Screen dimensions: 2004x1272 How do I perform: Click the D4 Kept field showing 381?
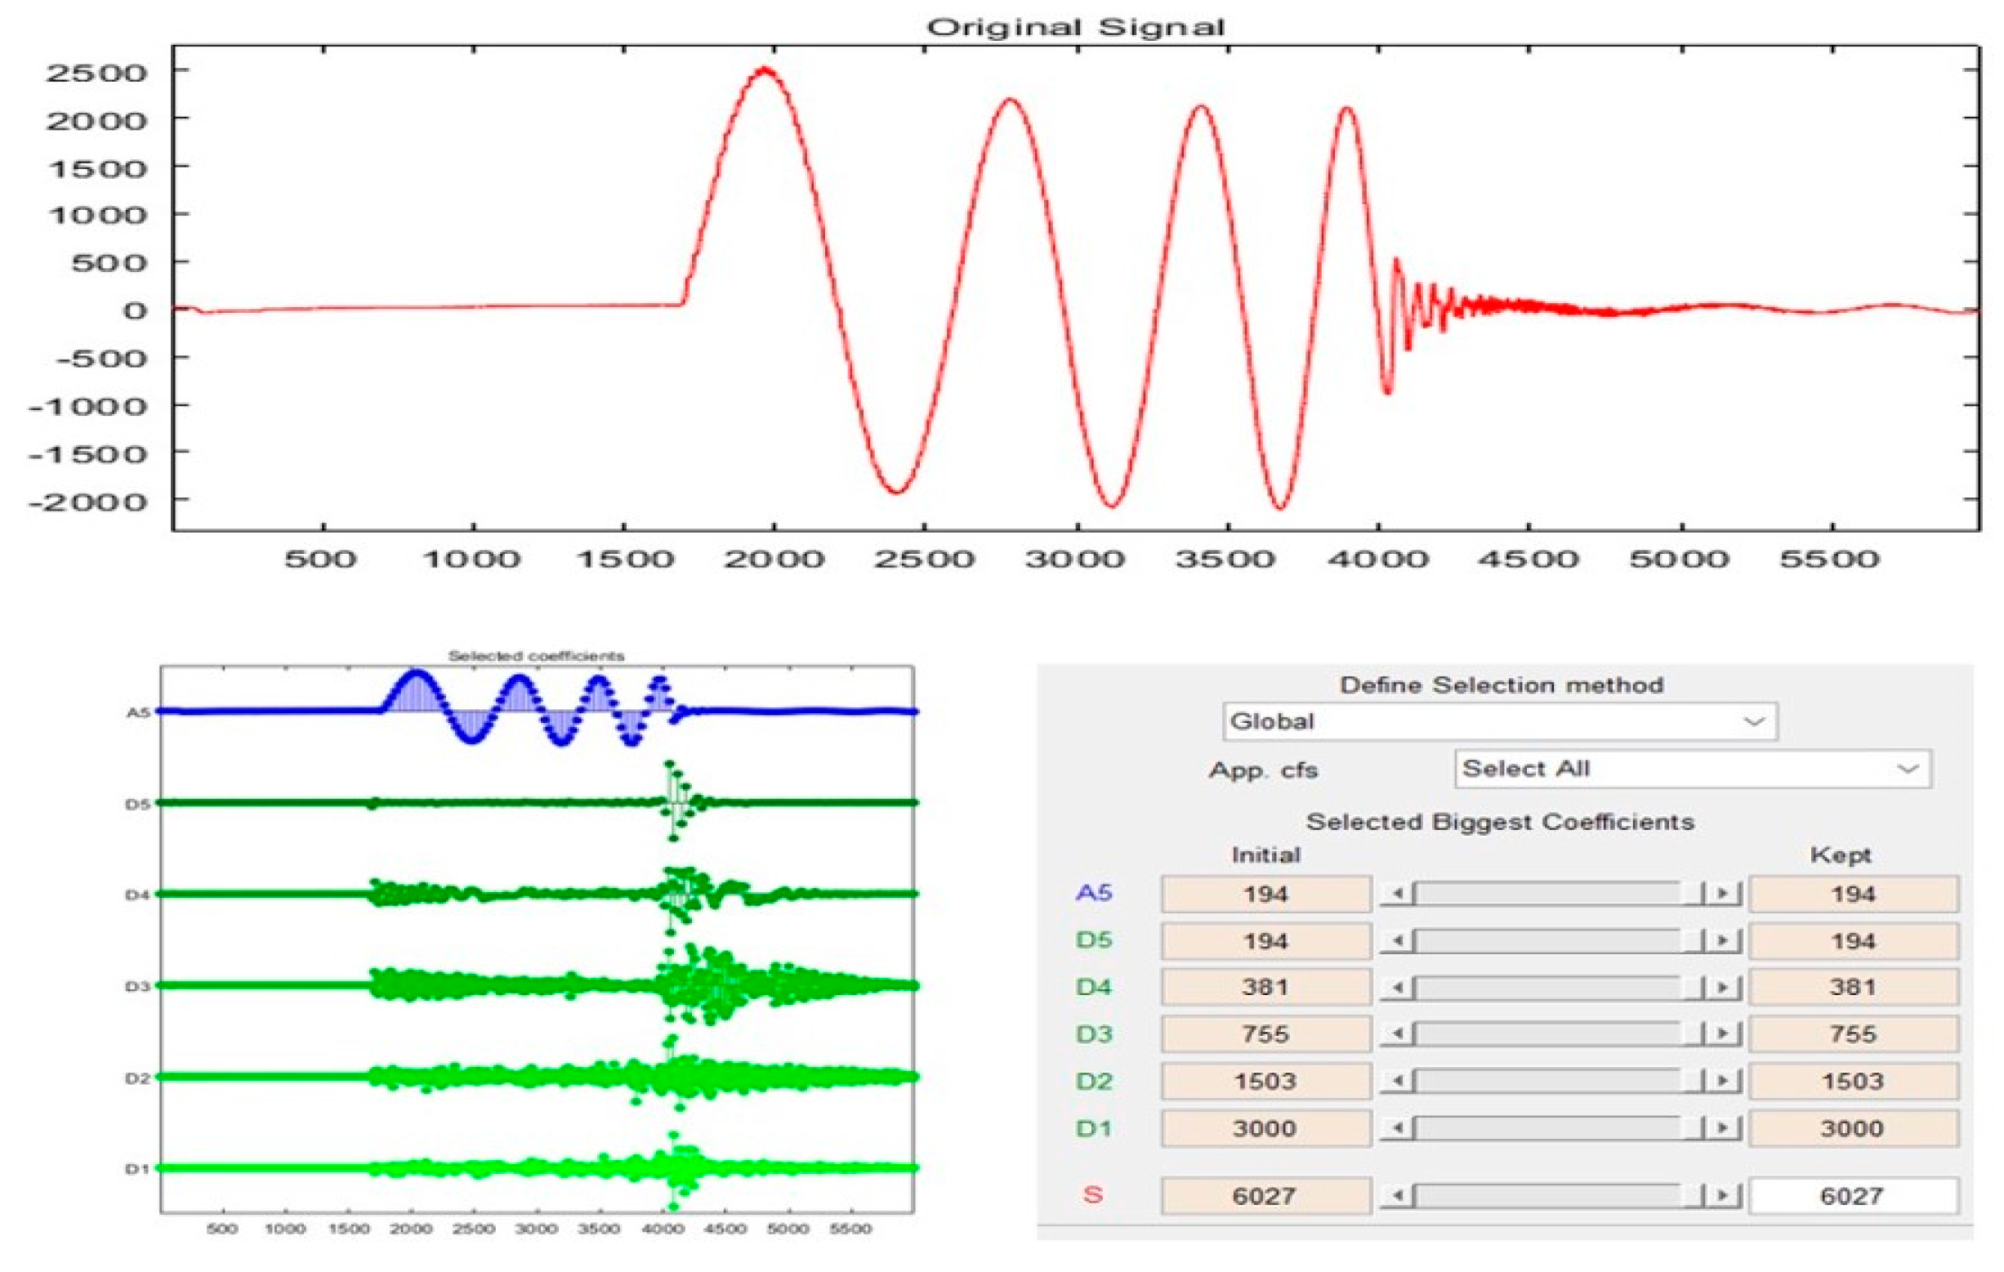tap(1853, 988)
